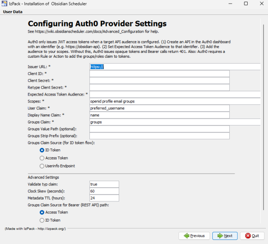
Task: Focus the Client Secret field
Action: pos(159,81)
